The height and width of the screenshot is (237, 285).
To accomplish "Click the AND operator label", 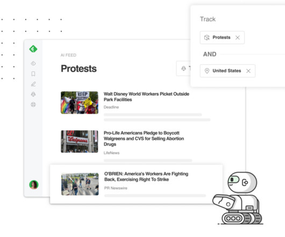I will pyautogui.click(x=210, y=54).
